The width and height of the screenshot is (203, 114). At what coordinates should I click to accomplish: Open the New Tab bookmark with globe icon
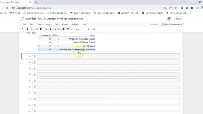tap(15, 13)
